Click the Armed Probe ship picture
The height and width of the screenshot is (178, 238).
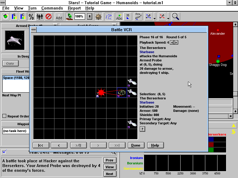click(15, 40)
